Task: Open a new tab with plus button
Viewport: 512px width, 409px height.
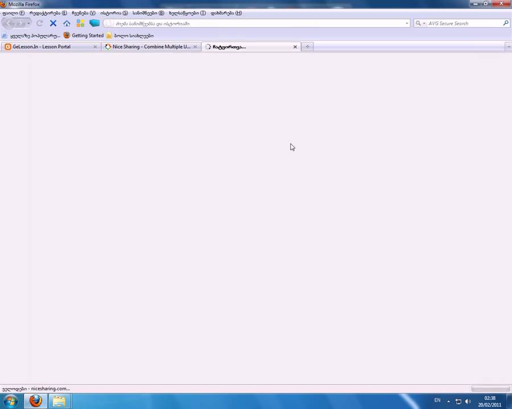Action: pos(307,47)
